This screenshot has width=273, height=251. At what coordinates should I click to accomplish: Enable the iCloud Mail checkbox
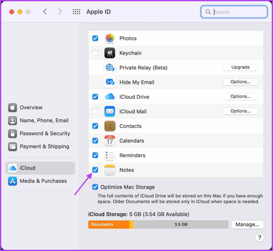click(95, 111)
